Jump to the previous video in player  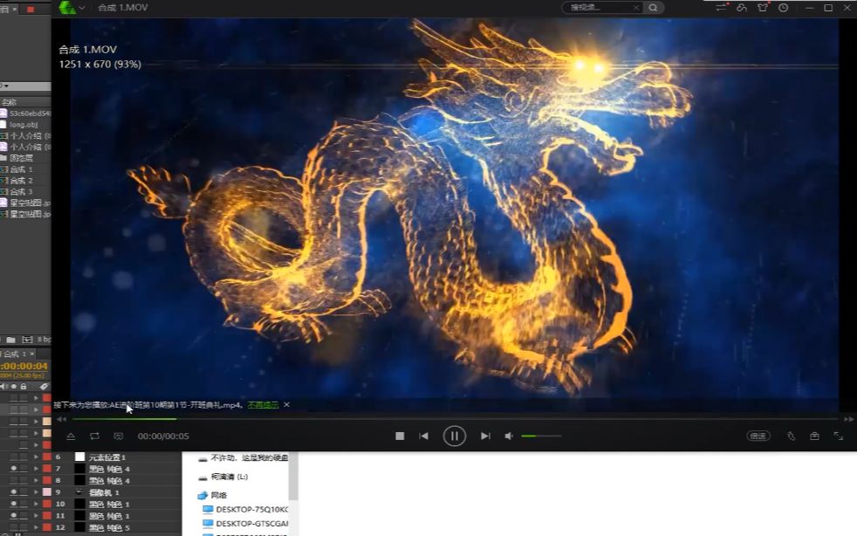[423, 436]
